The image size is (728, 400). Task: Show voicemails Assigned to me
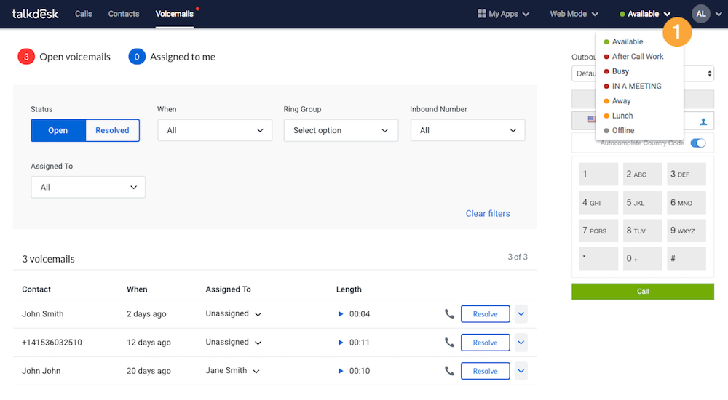[183, 57]
